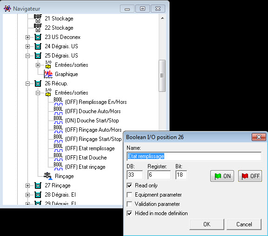
Task: Click the I/O icon under 26 Récup.
Action: pos(48,93)
